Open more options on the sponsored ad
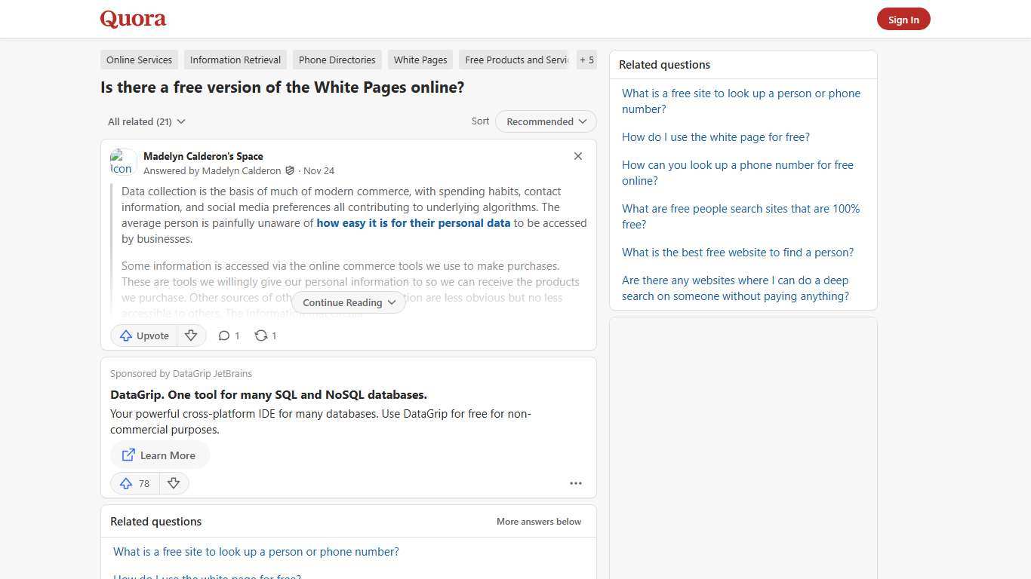Image resolution: width=1031 pixels, height=579 pixels. [576, 483]
